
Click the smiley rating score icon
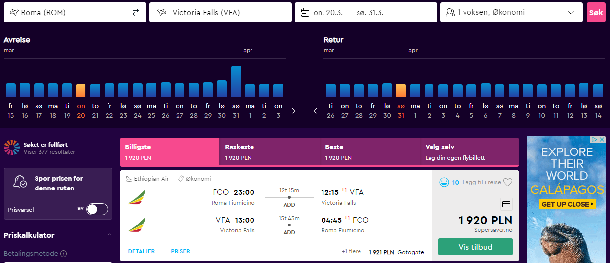pos(444,182)
